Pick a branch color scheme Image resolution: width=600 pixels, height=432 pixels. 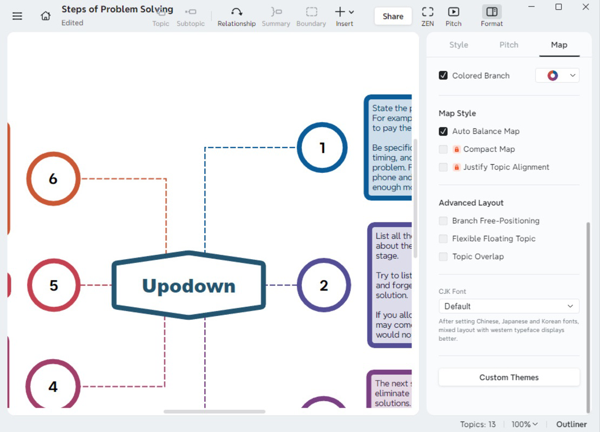(x=557, y=75)
